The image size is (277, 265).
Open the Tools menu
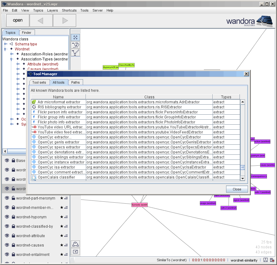[x=84, y=10]
